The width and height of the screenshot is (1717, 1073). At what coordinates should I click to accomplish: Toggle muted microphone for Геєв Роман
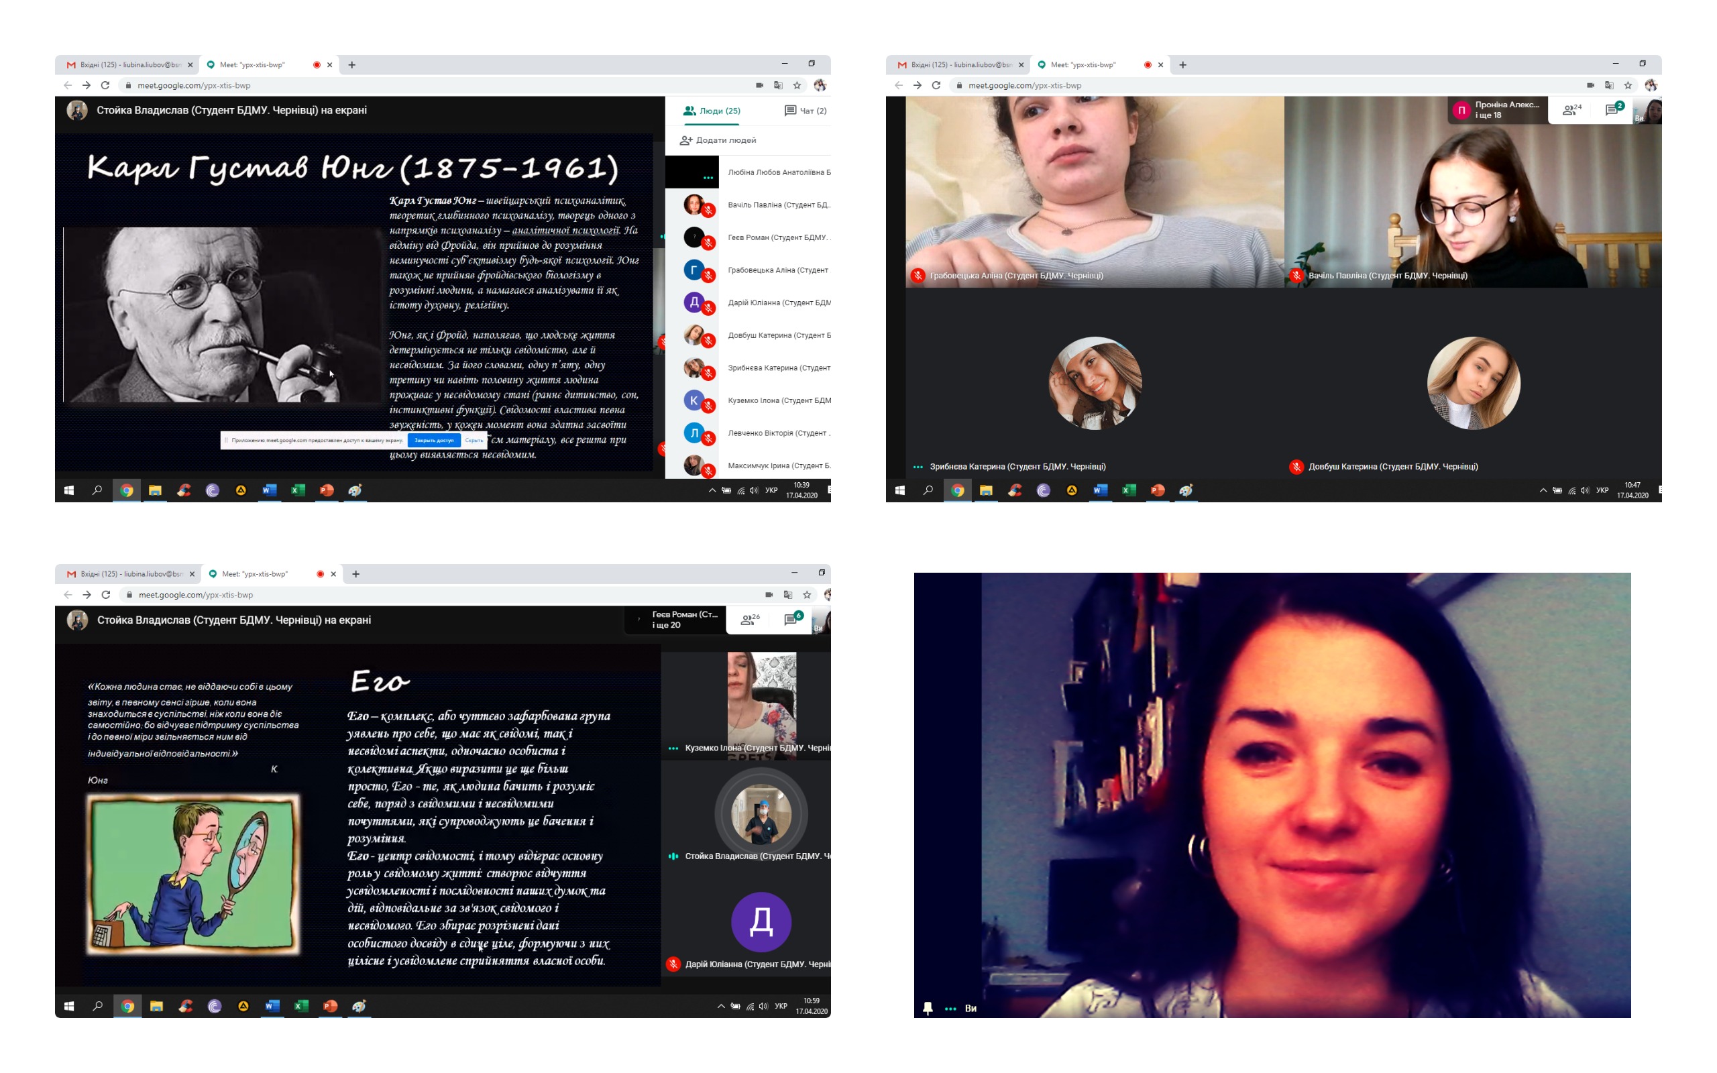(x=708, y=243)
